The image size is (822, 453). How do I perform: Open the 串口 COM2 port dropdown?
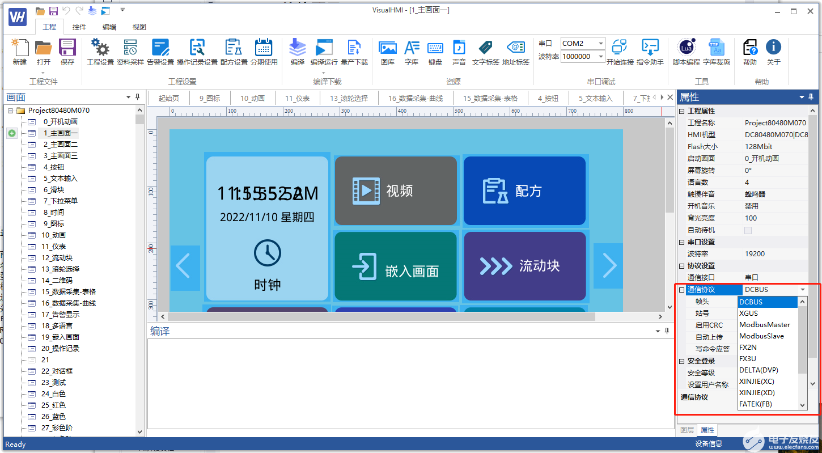(600, 44)
